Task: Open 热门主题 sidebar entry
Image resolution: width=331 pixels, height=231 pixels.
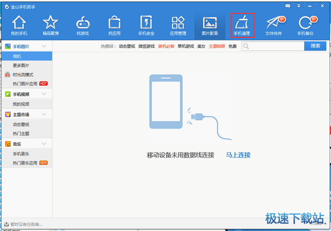Action: (27, 133)
